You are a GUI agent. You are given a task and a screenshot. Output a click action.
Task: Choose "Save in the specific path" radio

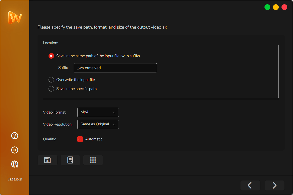tap(51, 89)
